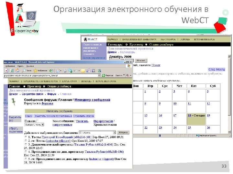Image resolution: width=233 pixels, height=174 pixels.
Task: Select Опции дизайнера radio in forum window
Action: (44, 86)
